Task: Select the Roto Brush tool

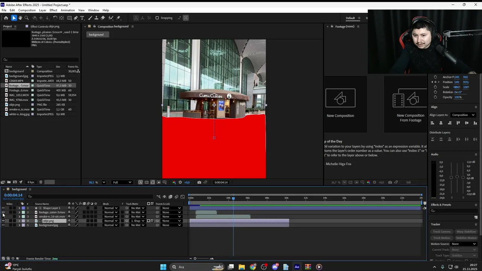Action: pyautogui.click(x=111, y=18)
